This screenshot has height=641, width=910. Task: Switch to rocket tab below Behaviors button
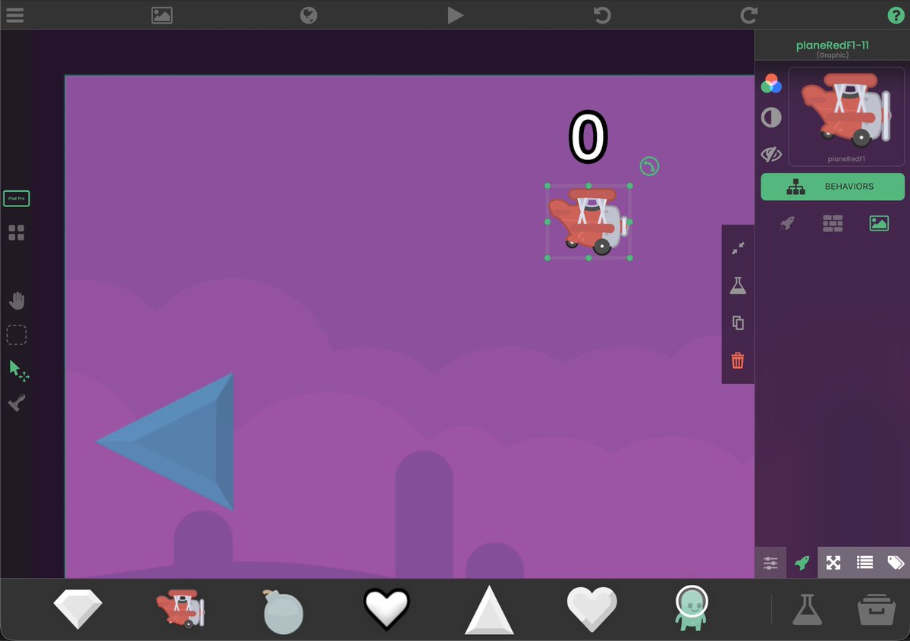[x=787, y=223]
